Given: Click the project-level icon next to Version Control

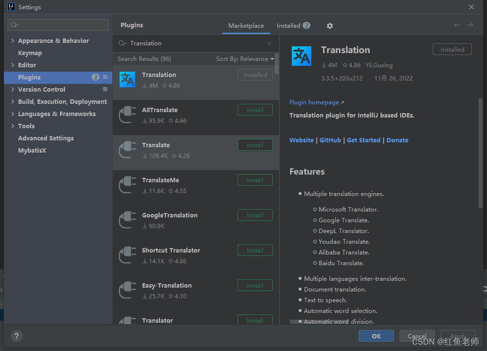Looking at the screenshot, I should tap(105, 89).
